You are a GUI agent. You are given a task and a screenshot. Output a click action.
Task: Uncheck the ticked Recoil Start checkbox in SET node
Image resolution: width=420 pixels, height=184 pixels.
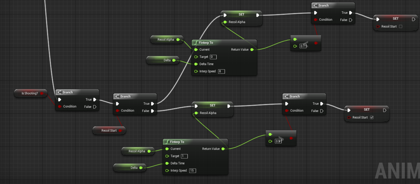click(x=371, y=117)
